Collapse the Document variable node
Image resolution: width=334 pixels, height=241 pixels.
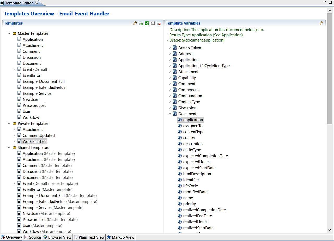click(170, 114)
